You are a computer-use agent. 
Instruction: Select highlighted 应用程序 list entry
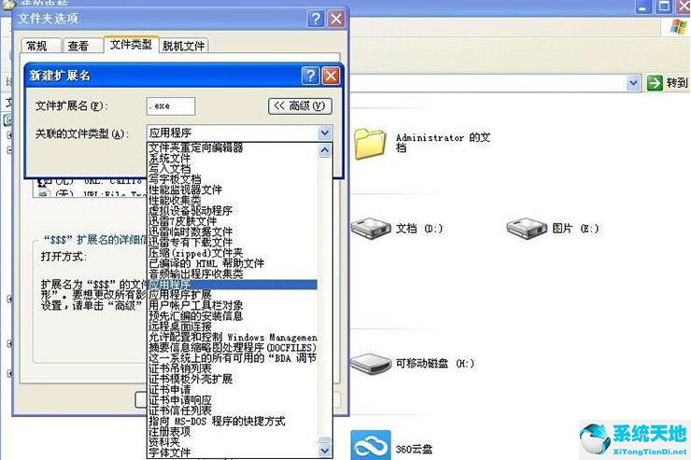point(233,285)
